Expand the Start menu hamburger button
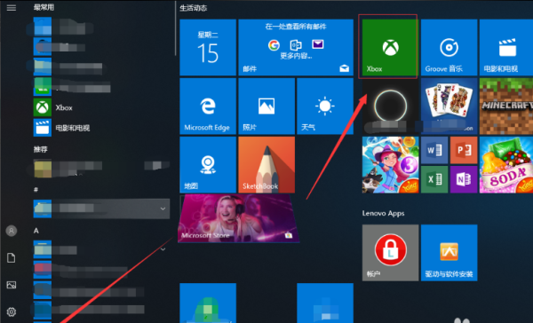Viewport: 533px width, 323px height. click(12, 7)
